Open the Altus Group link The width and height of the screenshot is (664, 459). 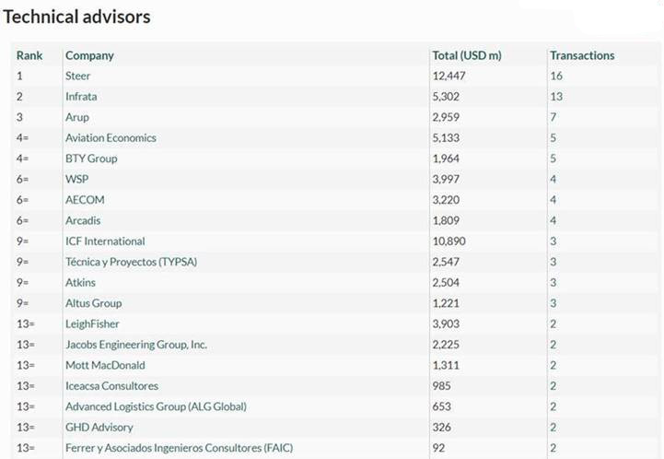pos(94,303)
